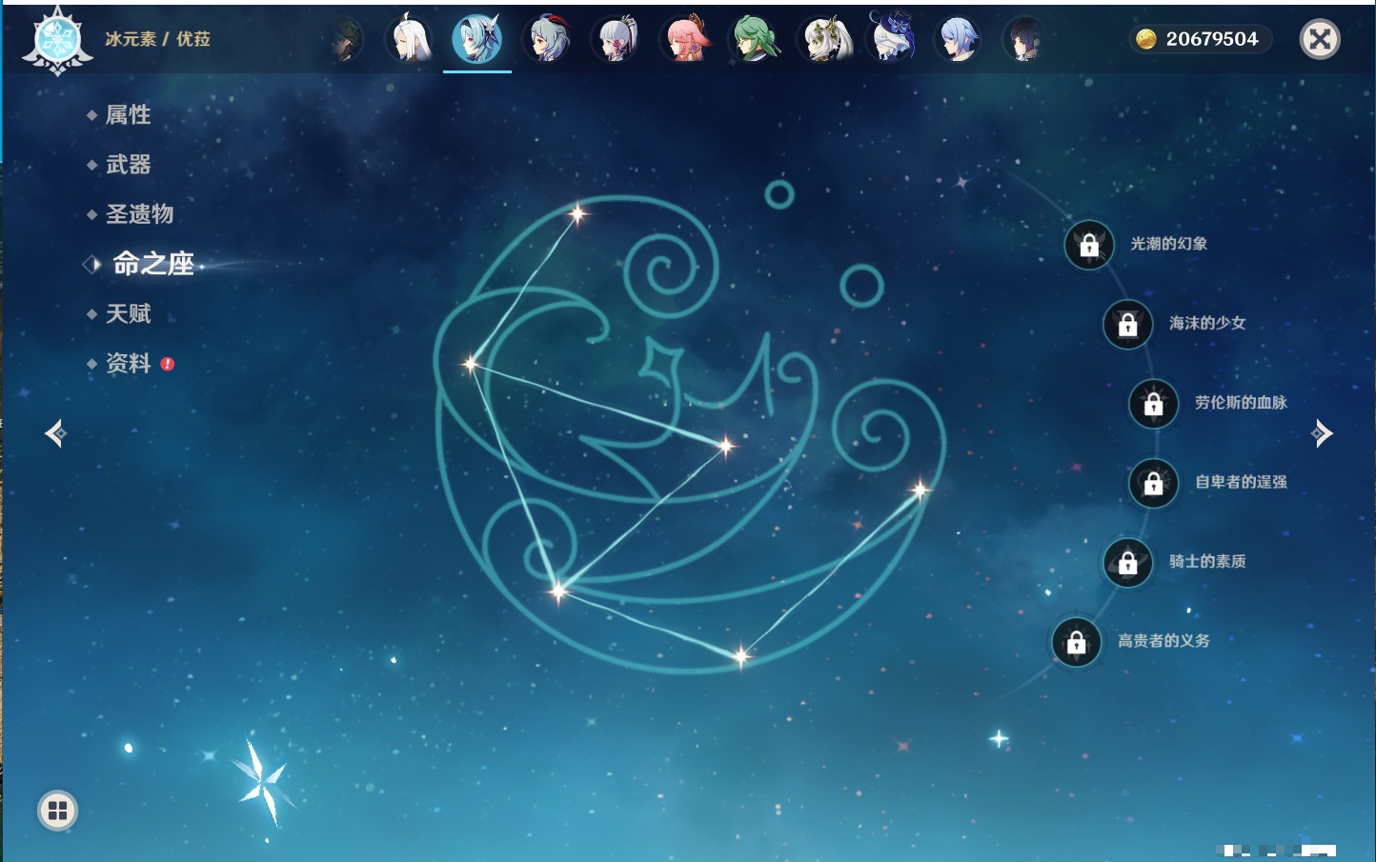Pick the silver ponytail character avatar
The width and height of the screenshot is (1376, 862).
point(617,40)
